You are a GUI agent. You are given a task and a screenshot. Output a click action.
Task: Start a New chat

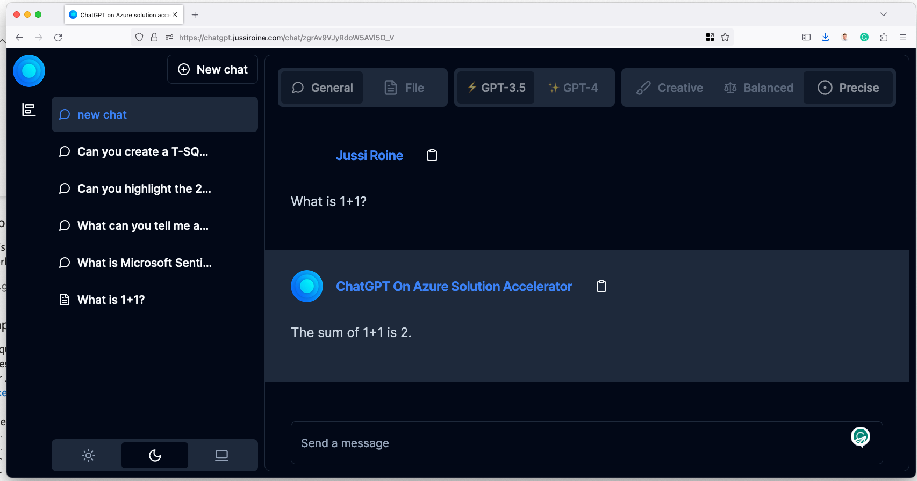(x=212, y=69)
